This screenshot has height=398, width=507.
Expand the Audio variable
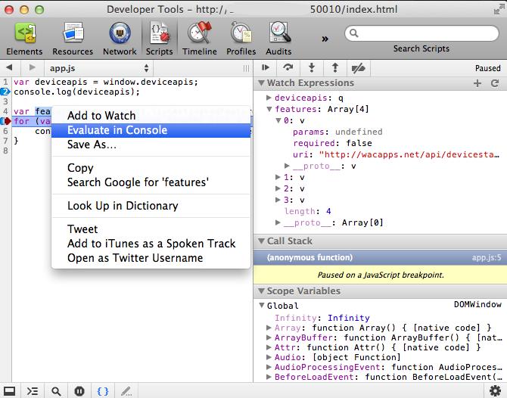tap(269, 357)
